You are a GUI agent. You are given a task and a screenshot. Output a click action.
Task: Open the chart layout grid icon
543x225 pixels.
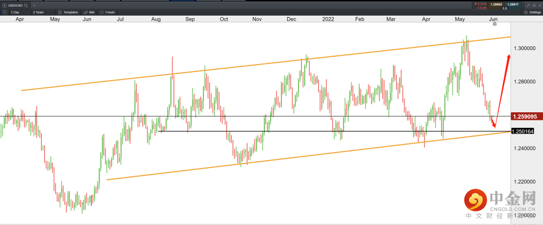[x=5, y=12]
